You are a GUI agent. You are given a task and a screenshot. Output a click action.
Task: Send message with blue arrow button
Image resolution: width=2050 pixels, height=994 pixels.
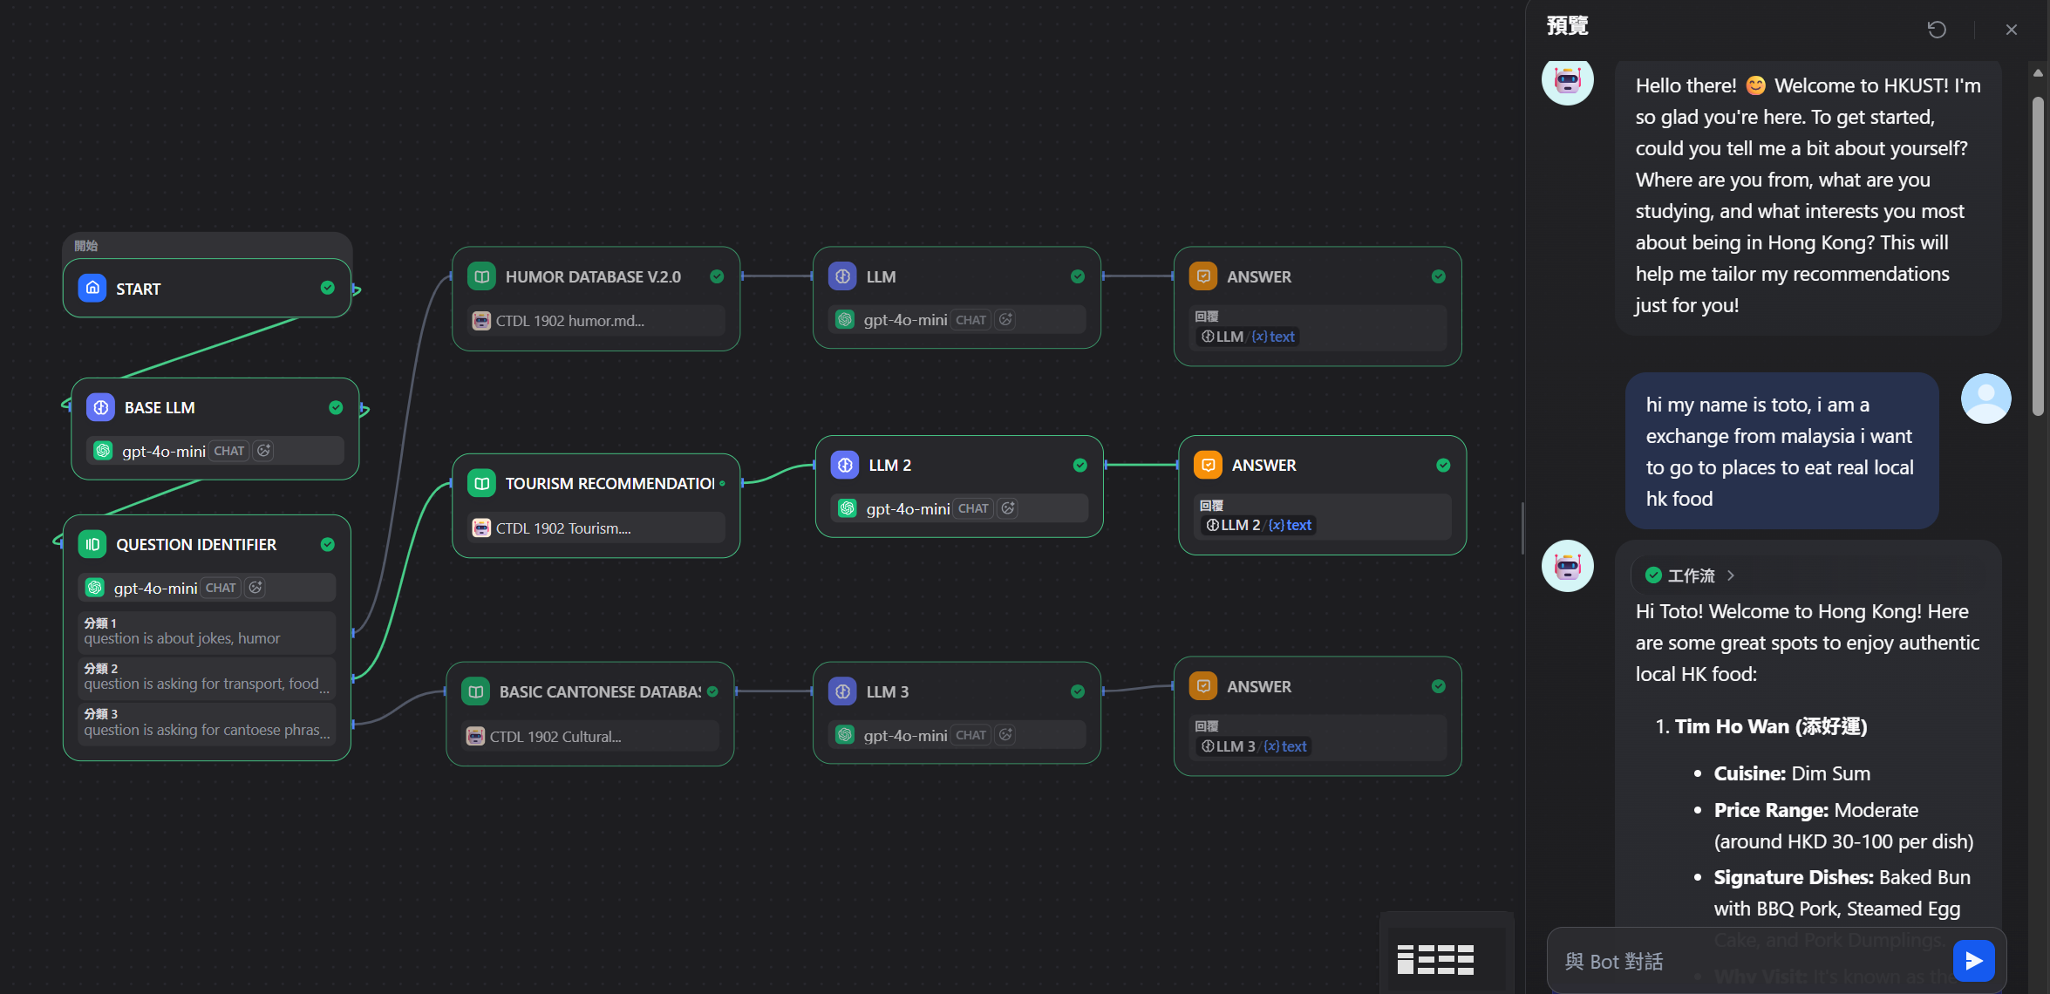(x=1973, y=960)
